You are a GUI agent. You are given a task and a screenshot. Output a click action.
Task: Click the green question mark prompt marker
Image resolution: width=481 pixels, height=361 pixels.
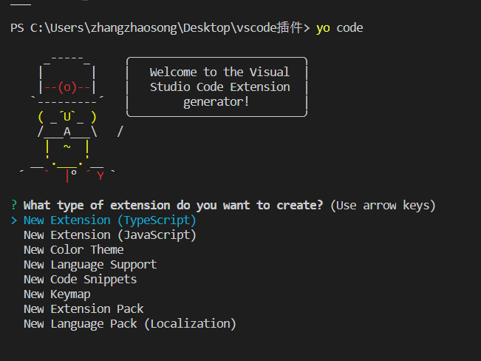coord(14,205)
